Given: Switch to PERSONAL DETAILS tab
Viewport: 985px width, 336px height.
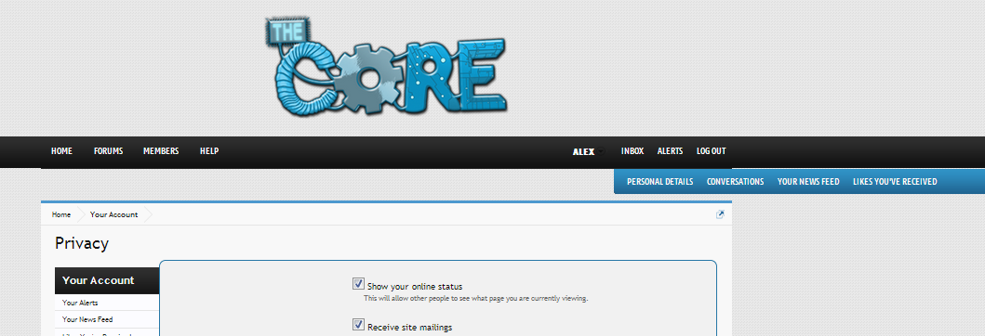Looking at the screenshot, I should [x=660, y=182].
